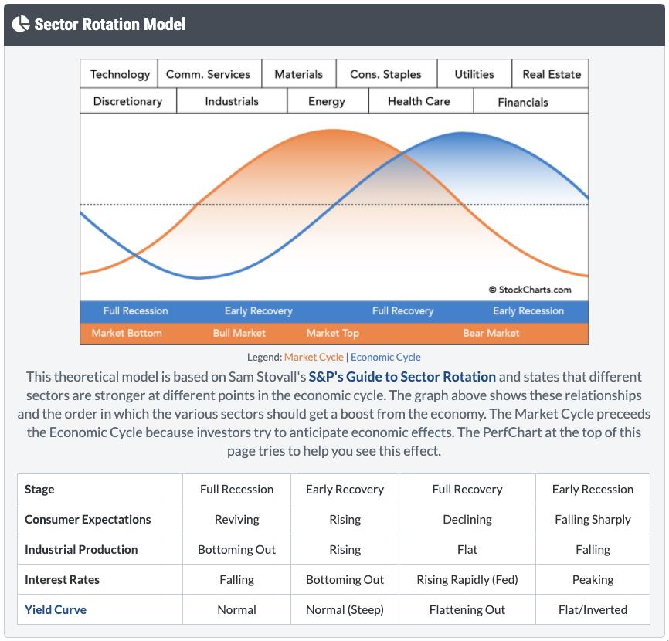Select the Technology sector box
Viewport: 669px width, 641px height.
120,74
